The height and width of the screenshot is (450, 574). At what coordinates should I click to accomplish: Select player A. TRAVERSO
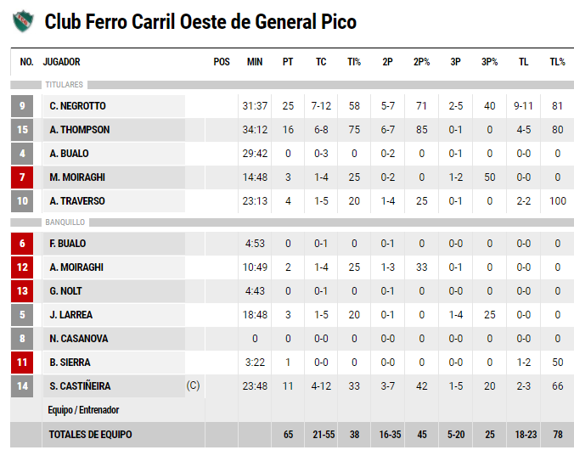click(x=77, y=201)
